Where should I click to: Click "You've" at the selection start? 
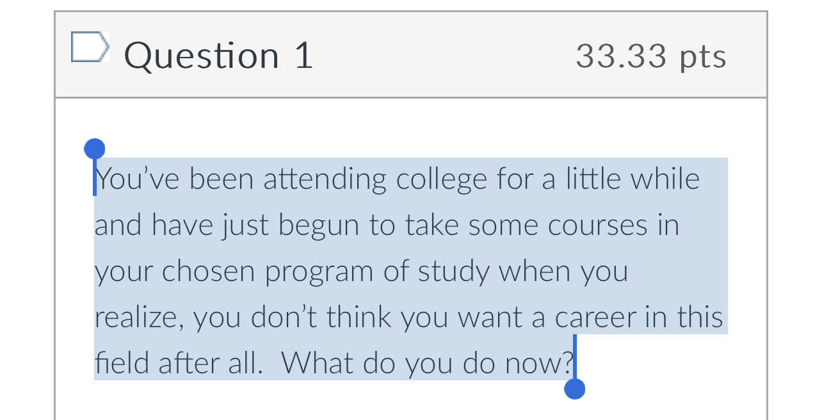pyautogui.click(x=137, y=179)
